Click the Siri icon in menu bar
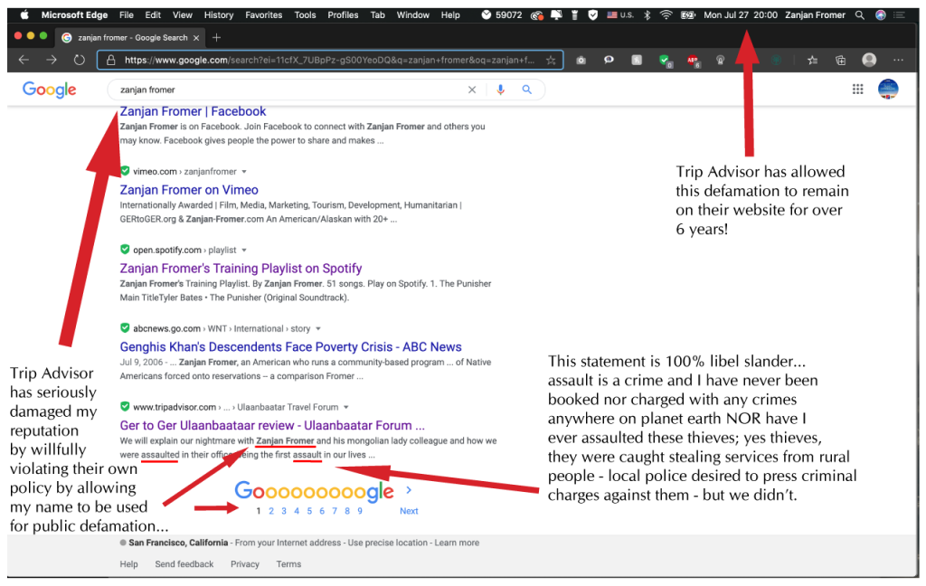Screen dimensions: 926x586 (x=881, y=14)
